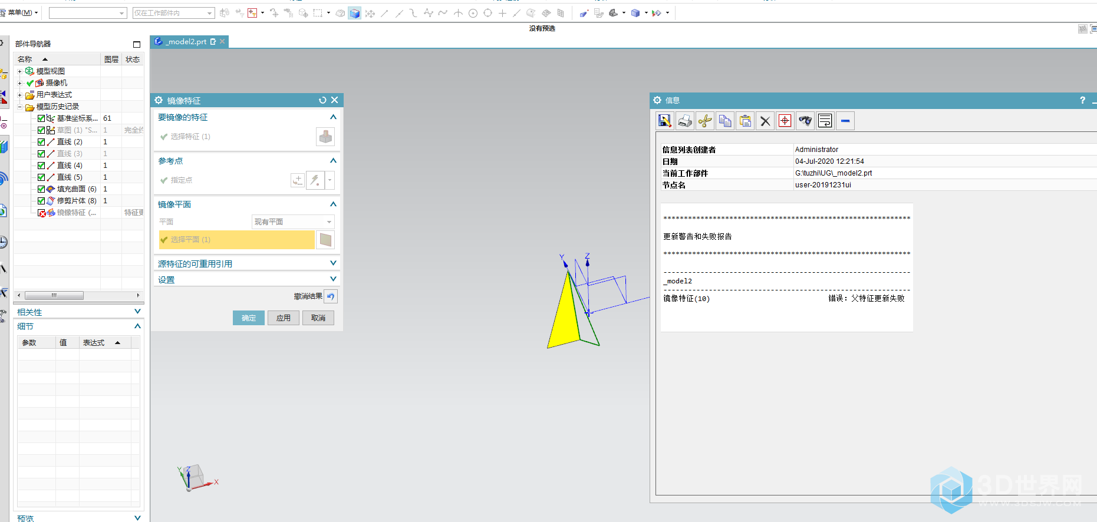Viewport: 1097px width, 522px height.
Task: Click the blue minus icon
Action: 845,121
